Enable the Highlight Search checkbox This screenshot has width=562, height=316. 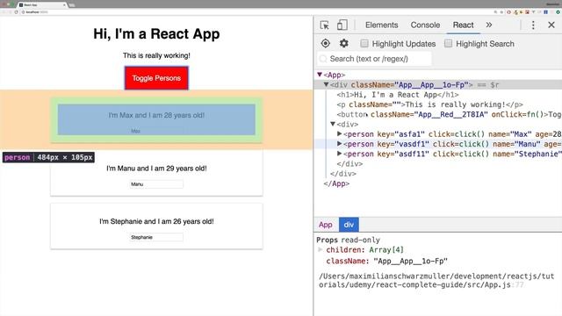[448, 43]
